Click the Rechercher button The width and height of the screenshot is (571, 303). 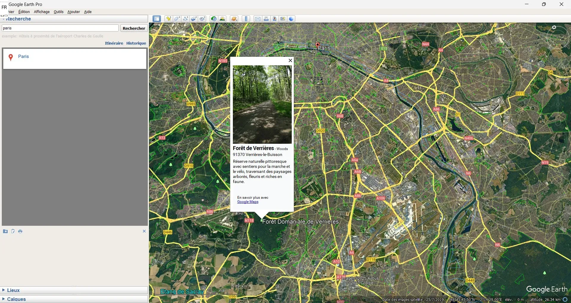point(134,28)
